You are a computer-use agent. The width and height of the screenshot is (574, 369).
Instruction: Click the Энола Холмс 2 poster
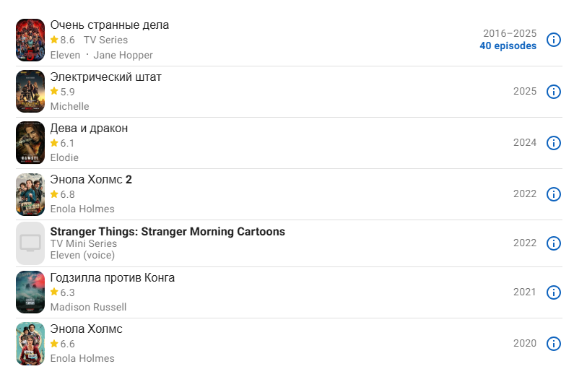[x=30, y=194]
